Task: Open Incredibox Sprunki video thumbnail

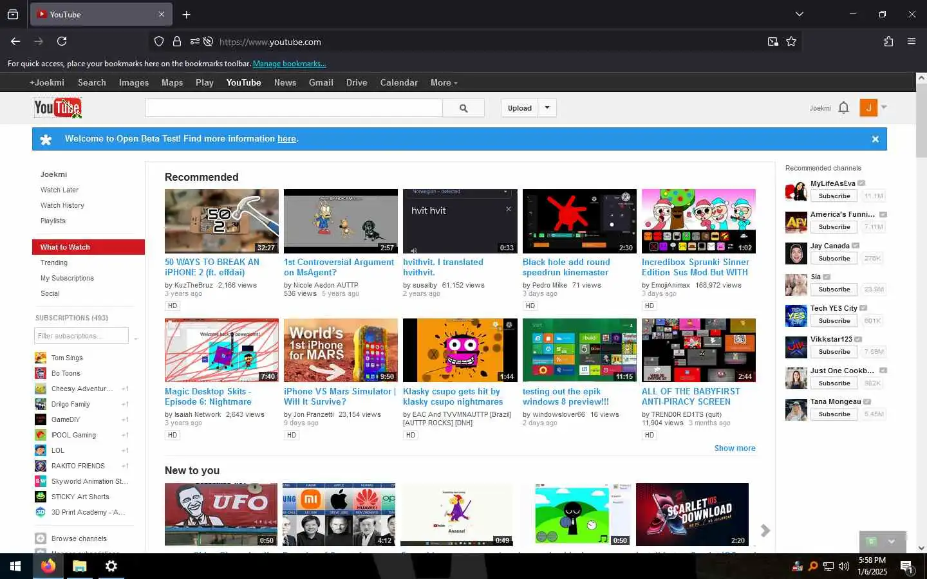Action: click(698, 221)
